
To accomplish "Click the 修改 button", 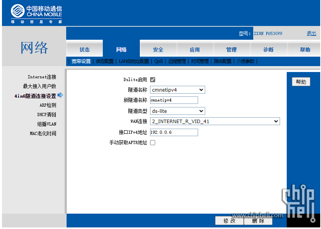I will (x=230, y=221).
